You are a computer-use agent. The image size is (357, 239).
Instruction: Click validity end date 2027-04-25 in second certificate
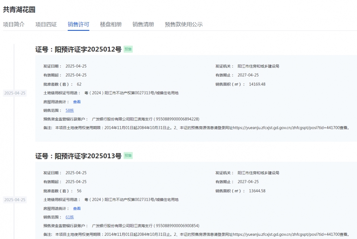point(248,182)
